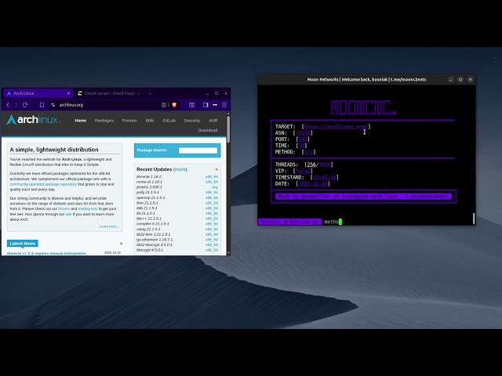Click the Package Search input field

[x=198, y=150]
